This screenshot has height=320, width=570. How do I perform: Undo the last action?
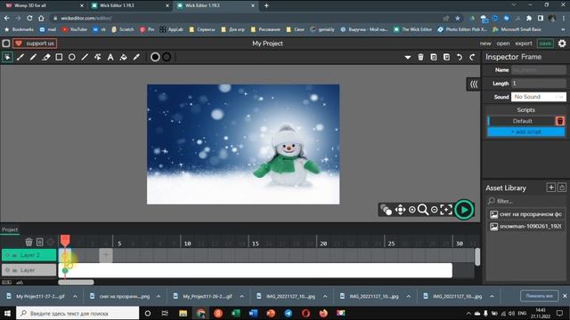coord(460,57)
